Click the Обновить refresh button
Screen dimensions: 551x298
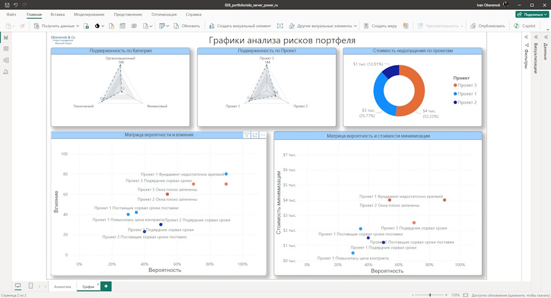coord(187,26)
